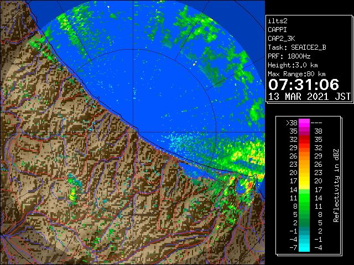Click the date 13 MAR 2021 JST
The width and height of the screenshot is (354, 265).
[309, 97]
